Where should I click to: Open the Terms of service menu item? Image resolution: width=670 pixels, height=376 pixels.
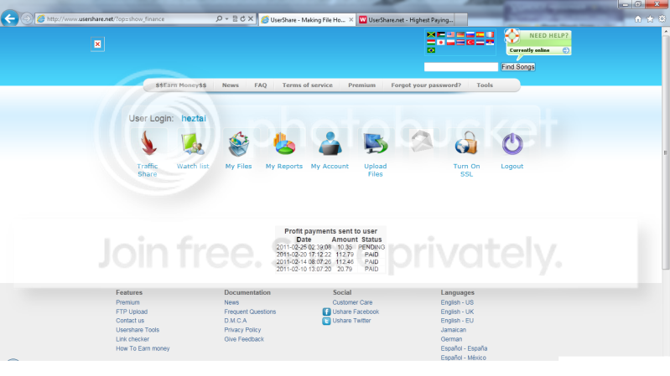coord(307,85)
